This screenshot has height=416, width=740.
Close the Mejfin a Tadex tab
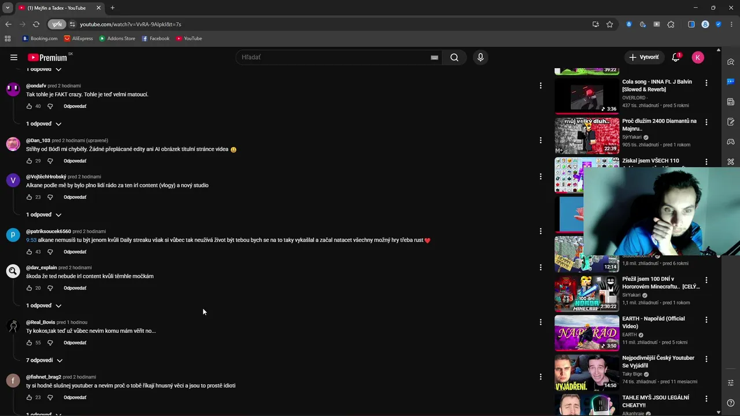tap(98, 8)
